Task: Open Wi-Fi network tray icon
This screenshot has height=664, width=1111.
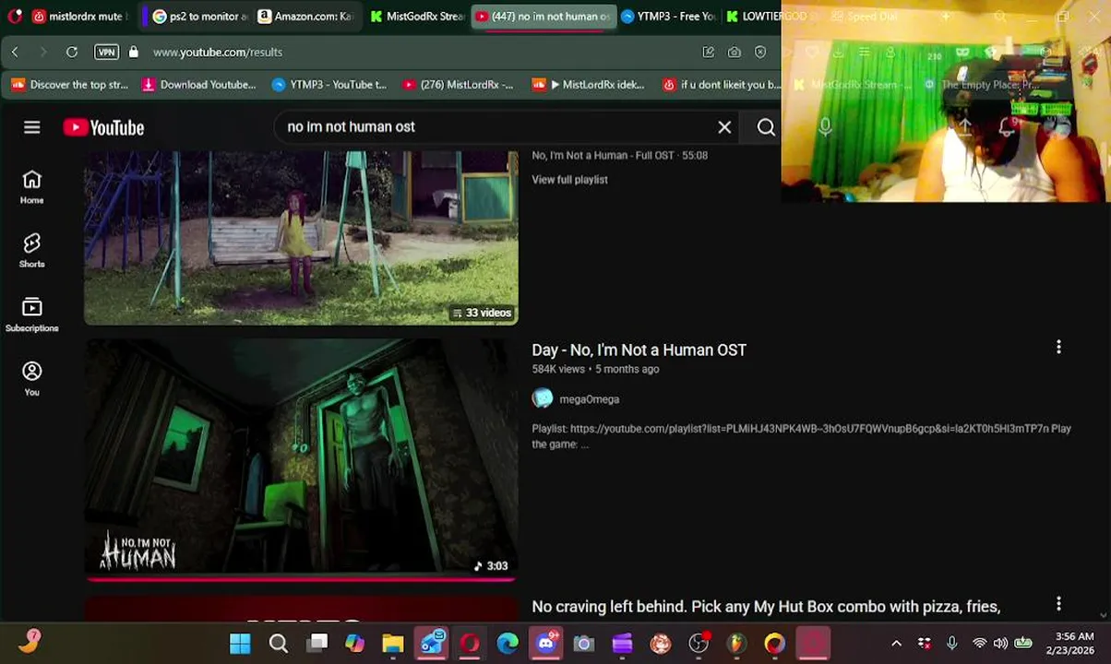Action: (979, 643)
